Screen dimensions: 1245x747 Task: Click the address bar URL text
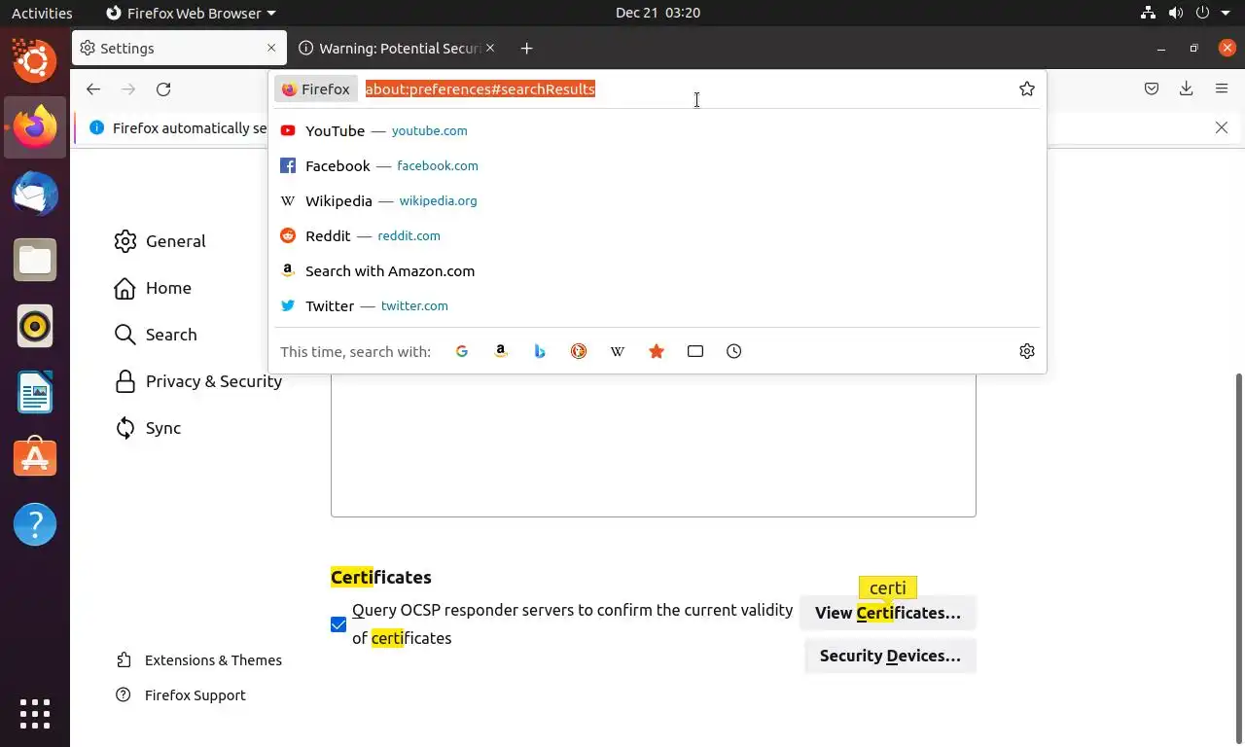point(480,89)
